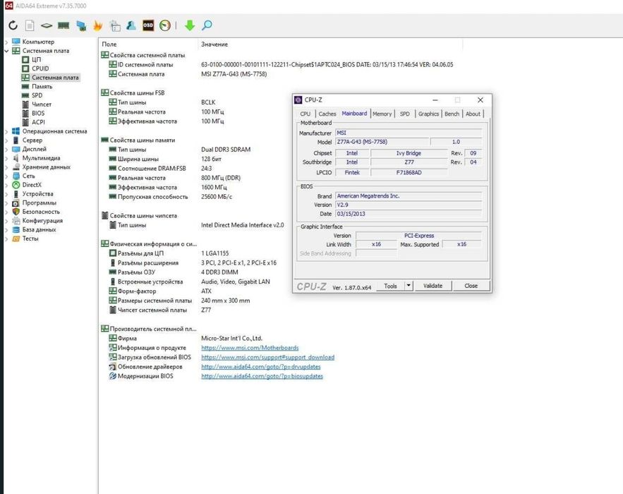This screenshot has width=623, height=494.
Task: Open the Report page icon in toolbar
Action: point(30,25)
